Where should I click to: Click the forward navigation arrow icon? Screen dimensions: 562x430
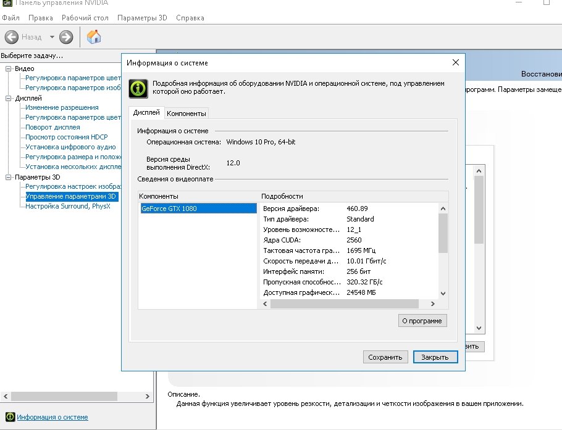[x=66, y=37]
